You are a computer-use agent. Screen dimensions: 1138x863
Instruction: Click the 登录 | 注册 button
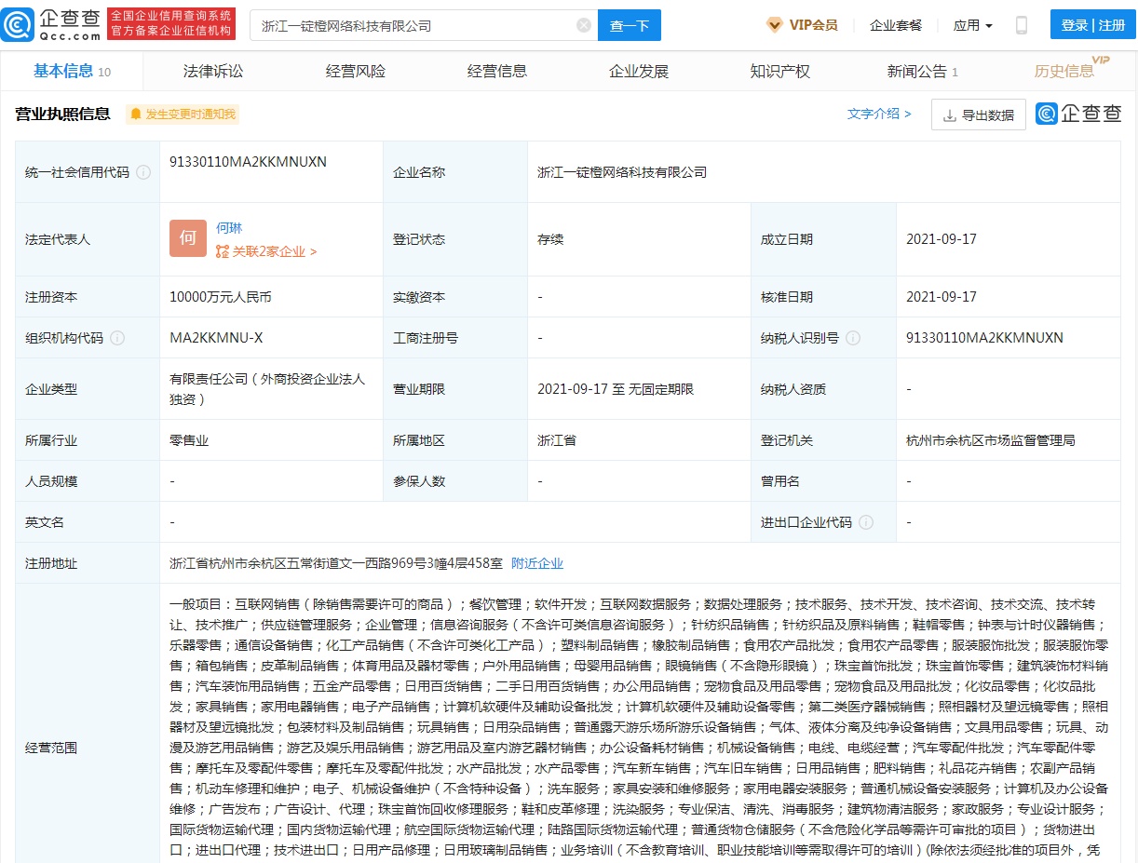1093,25
